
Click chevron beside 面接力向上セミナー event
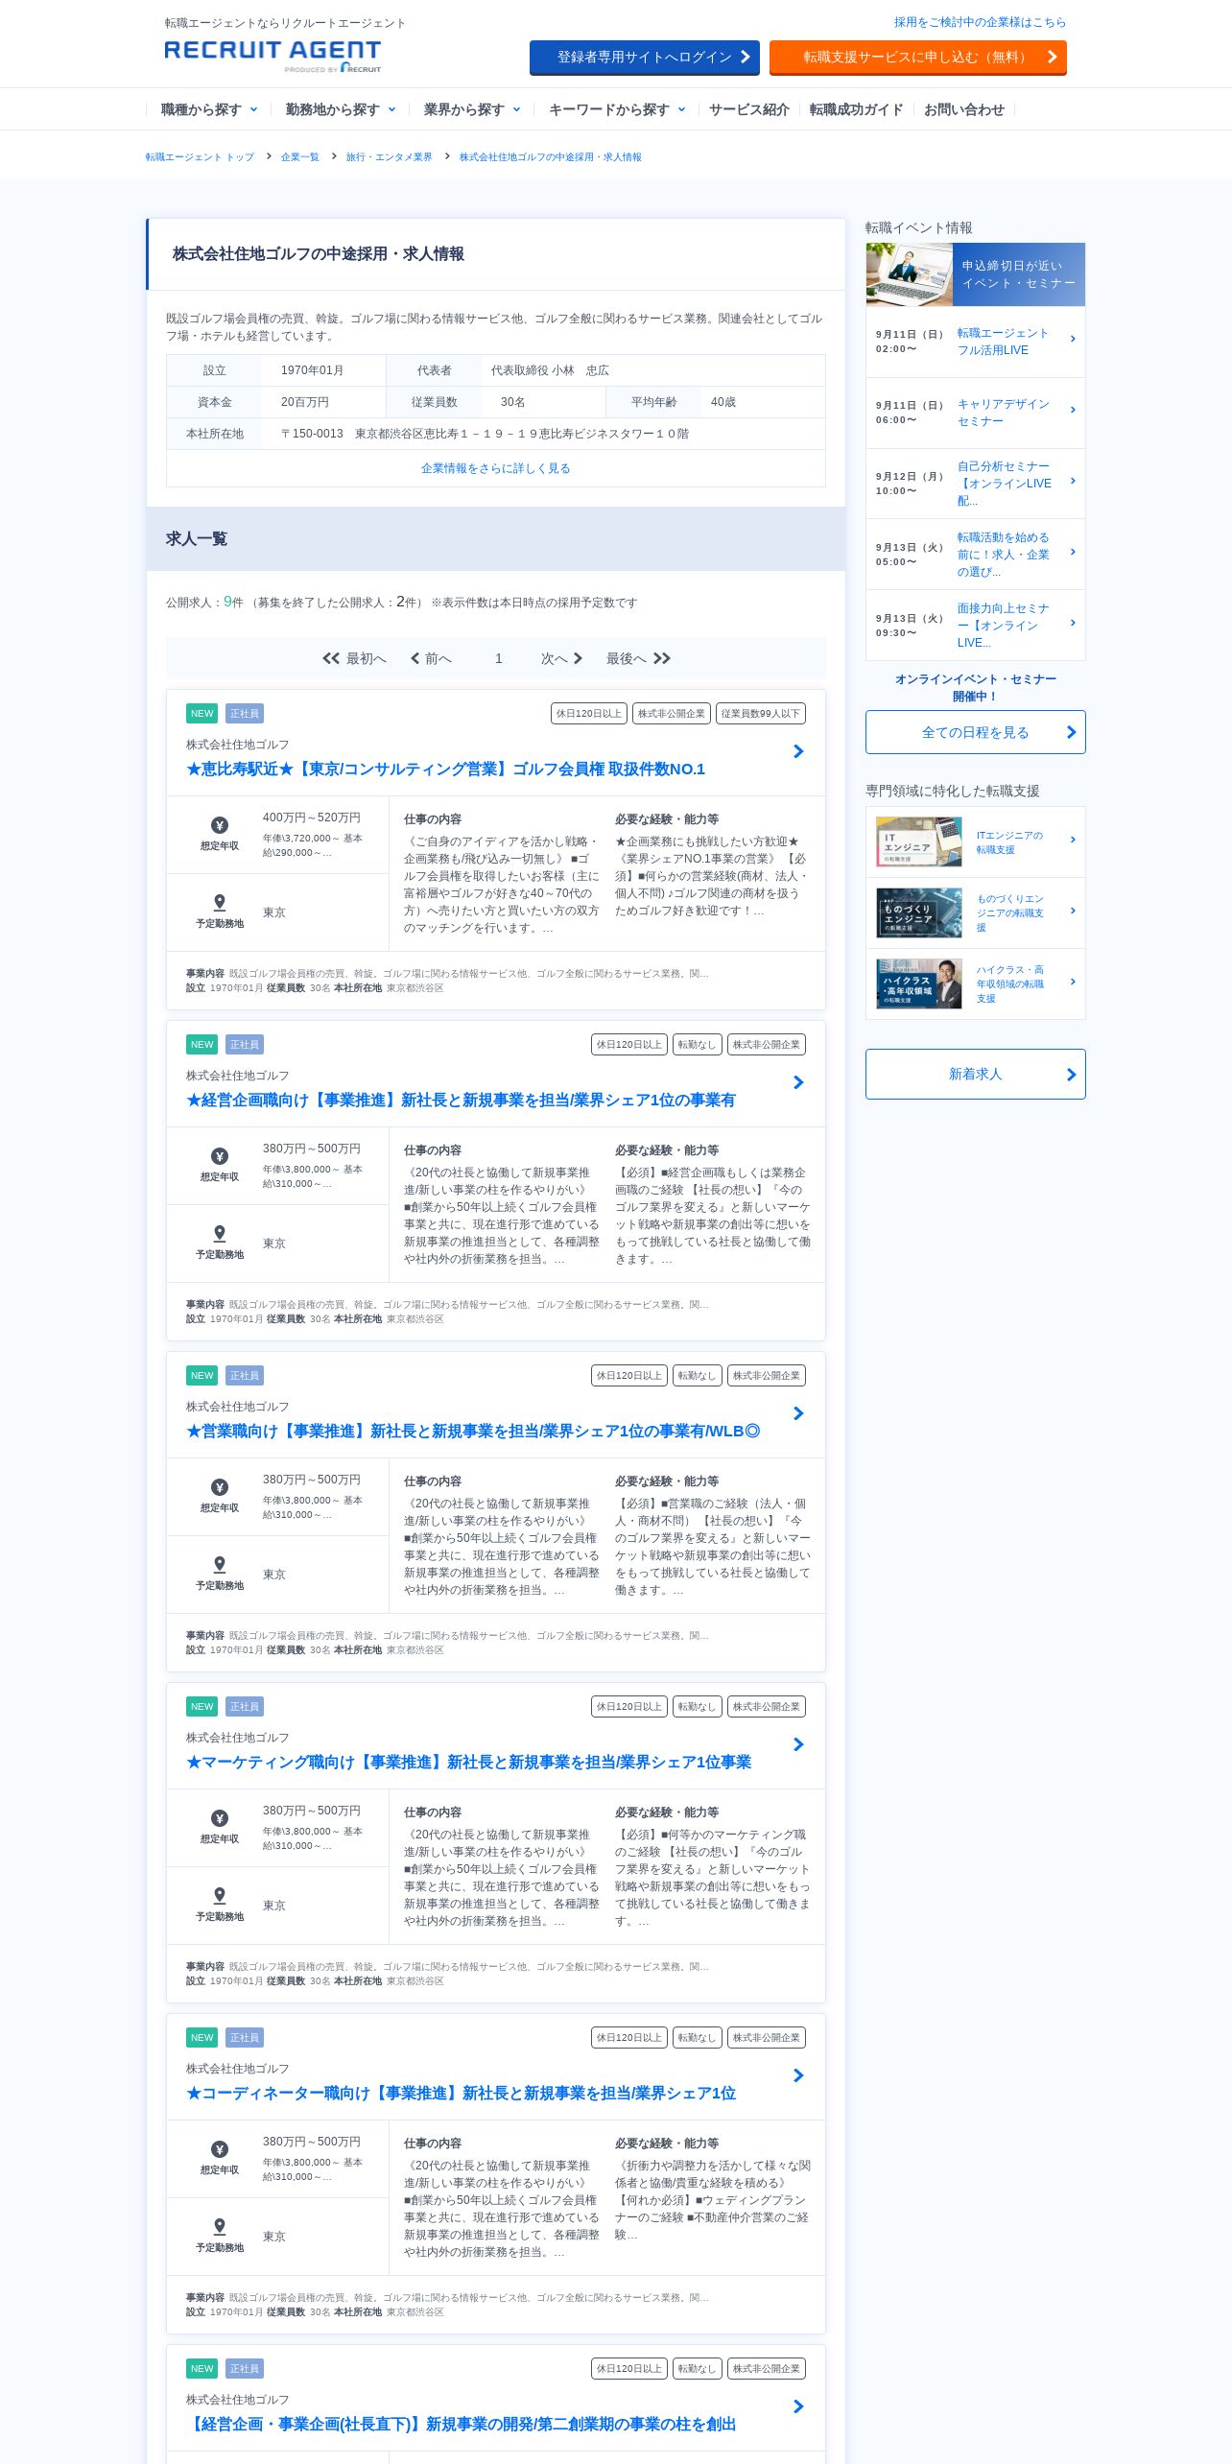click(x=1073, y=623)
